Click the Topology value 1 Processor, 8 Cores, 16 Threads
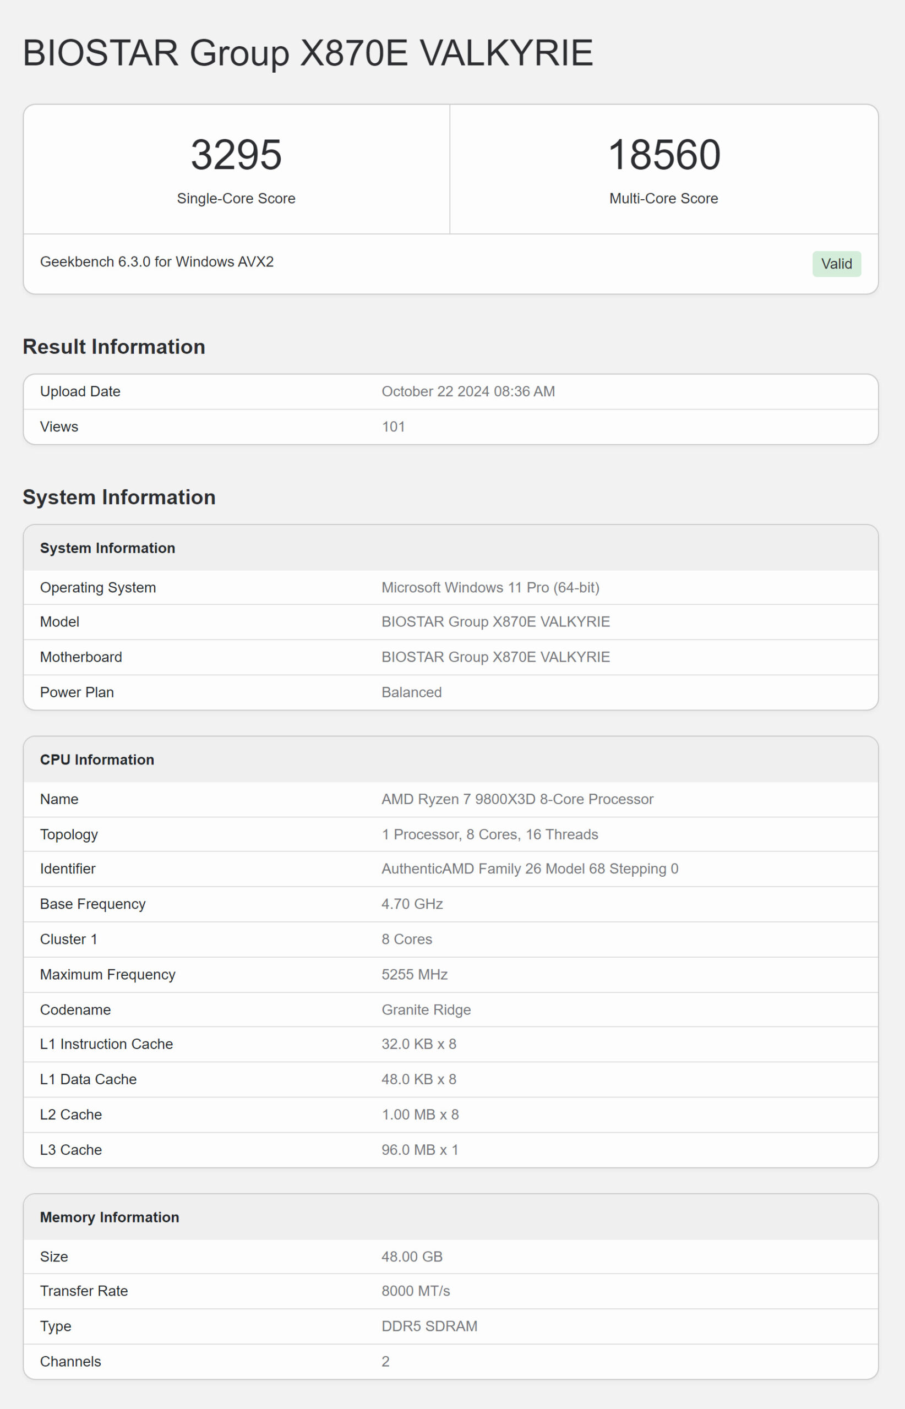Image resolution: width=905 pixels, height=1409 pixels. tap(490, 834)
